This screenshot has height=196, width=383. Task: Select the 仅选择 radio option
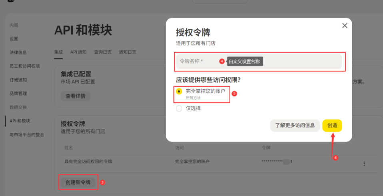tap(179, 108)
